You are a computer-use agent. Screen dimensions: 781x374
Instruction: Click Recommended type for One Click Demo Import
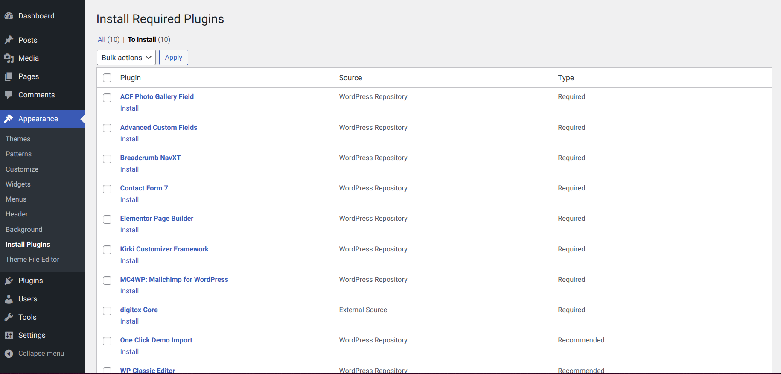pyautogui.click(x=581, y=340)
